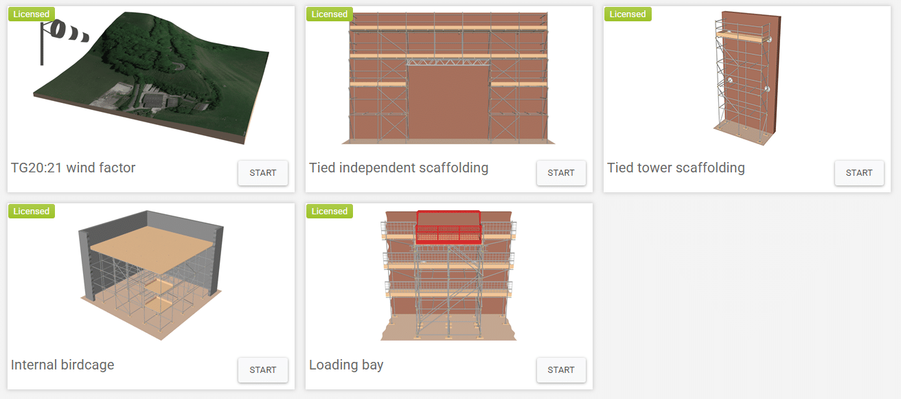Start the Tied independent scaffolding design
This screenshot has width=901, height=399.
560,173
